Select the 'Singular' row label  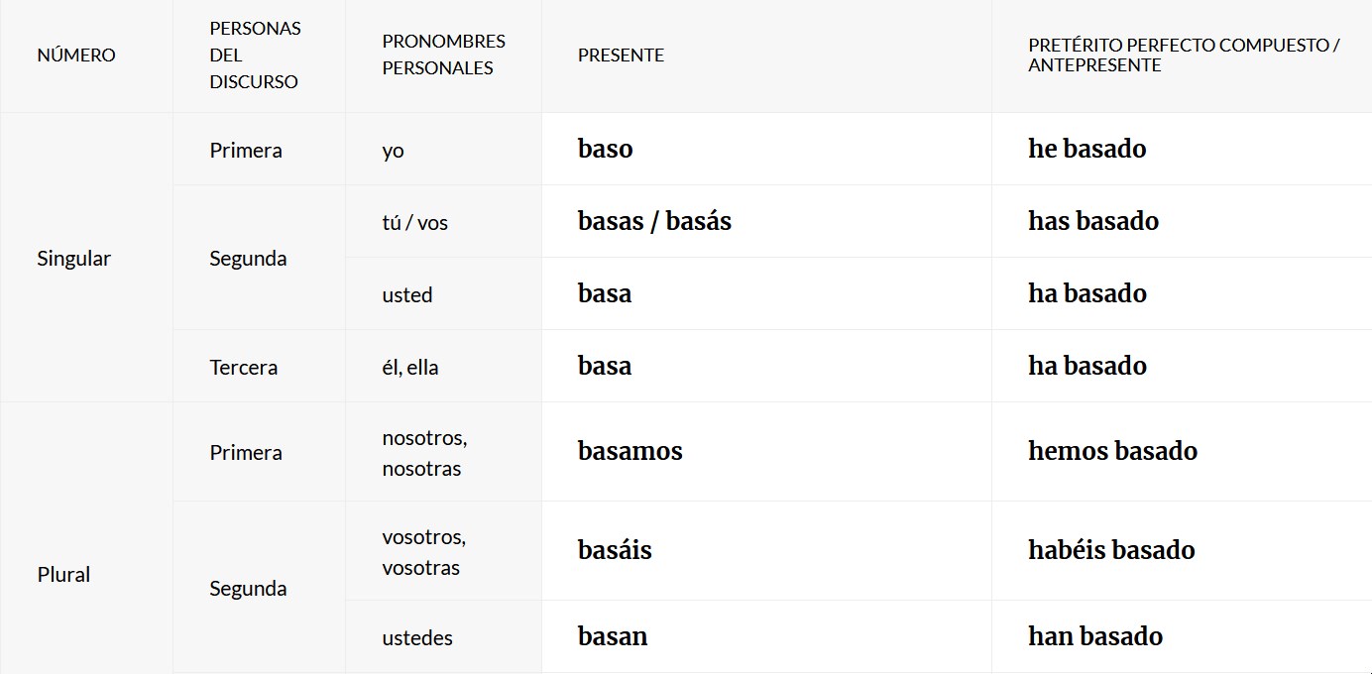[x=73, y=259]
